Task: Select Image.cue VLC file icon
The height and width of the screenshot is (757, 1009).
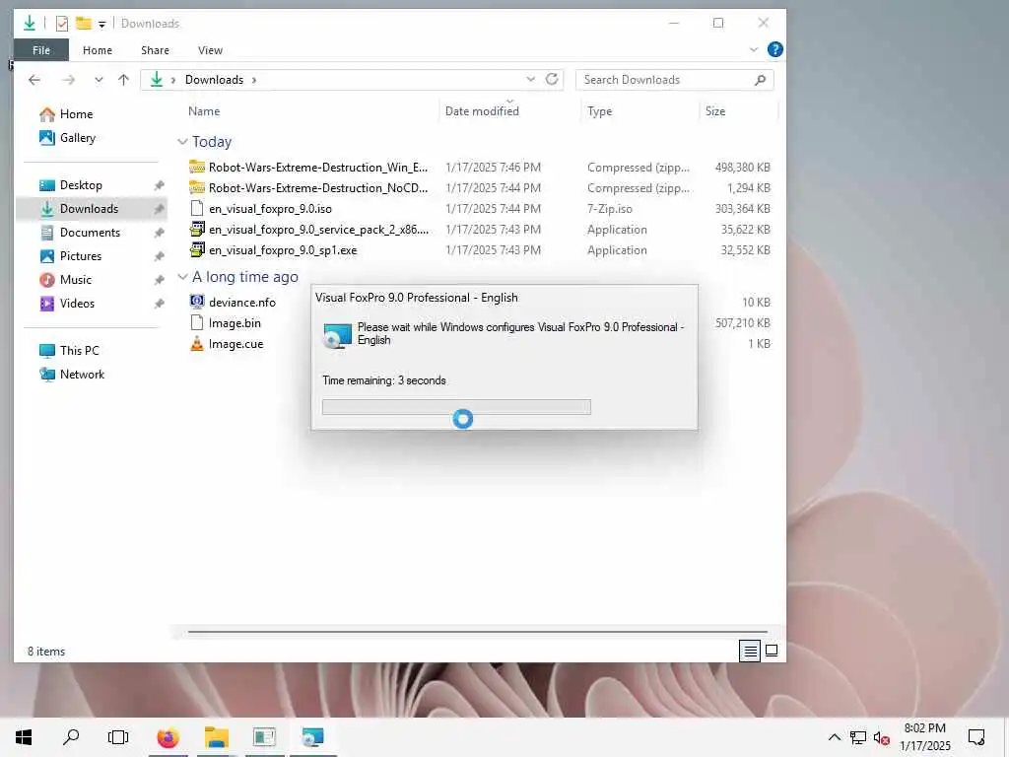Action: 197,344
